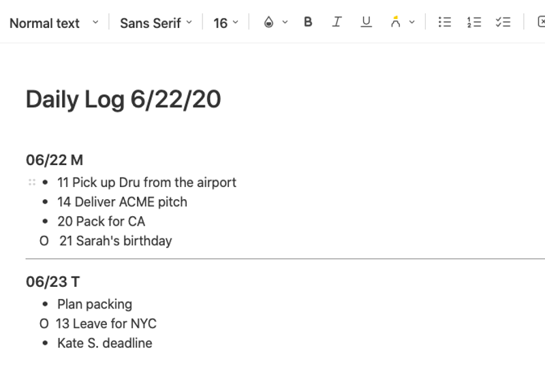545x365 pixels.
Task: Click the highlighter icon
Action: (x=395, y=22)
